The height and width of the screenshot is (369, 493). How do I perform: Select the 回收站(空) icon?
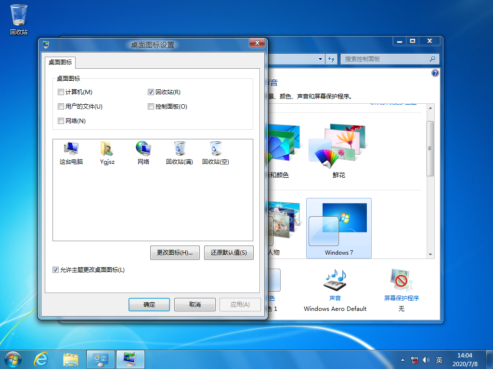pos(216,153)
